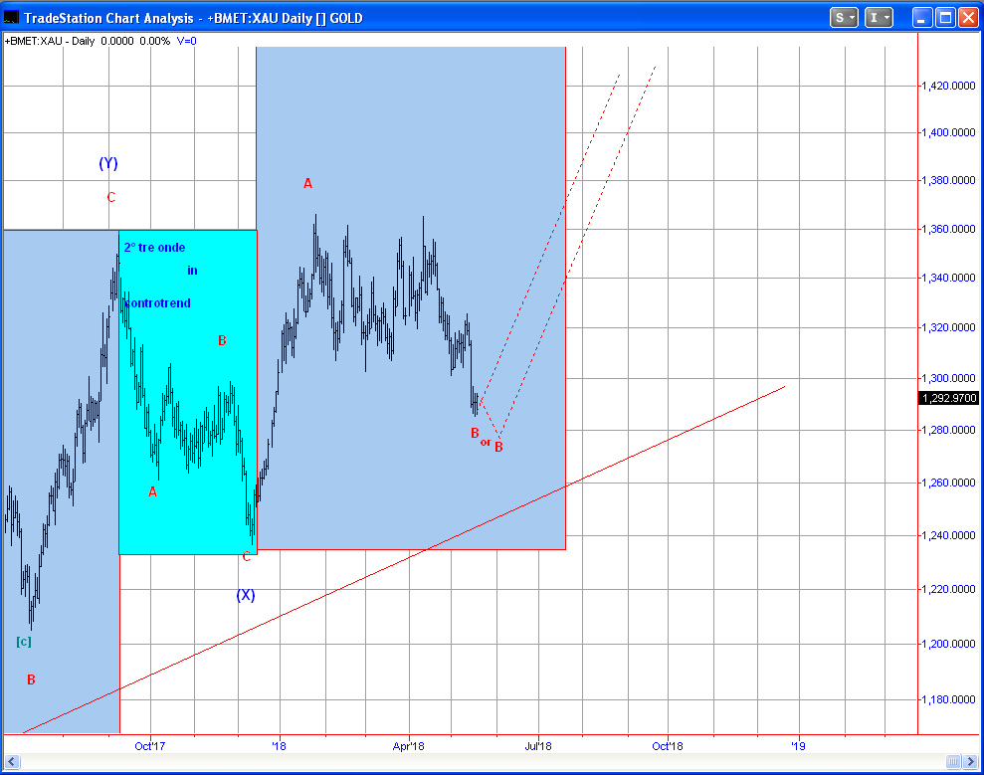Select the blue 'in' text annotation
The height and width of the screenshot is (775, 984).
[192, 271]
